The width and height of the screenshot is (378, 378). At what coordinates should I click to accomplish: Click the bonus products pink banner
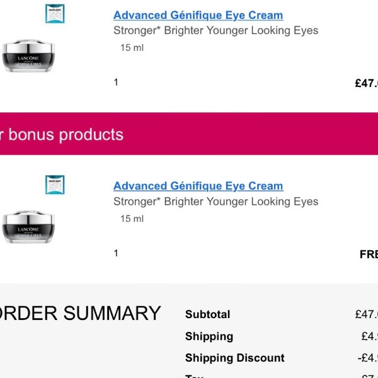tap(189, 134)
